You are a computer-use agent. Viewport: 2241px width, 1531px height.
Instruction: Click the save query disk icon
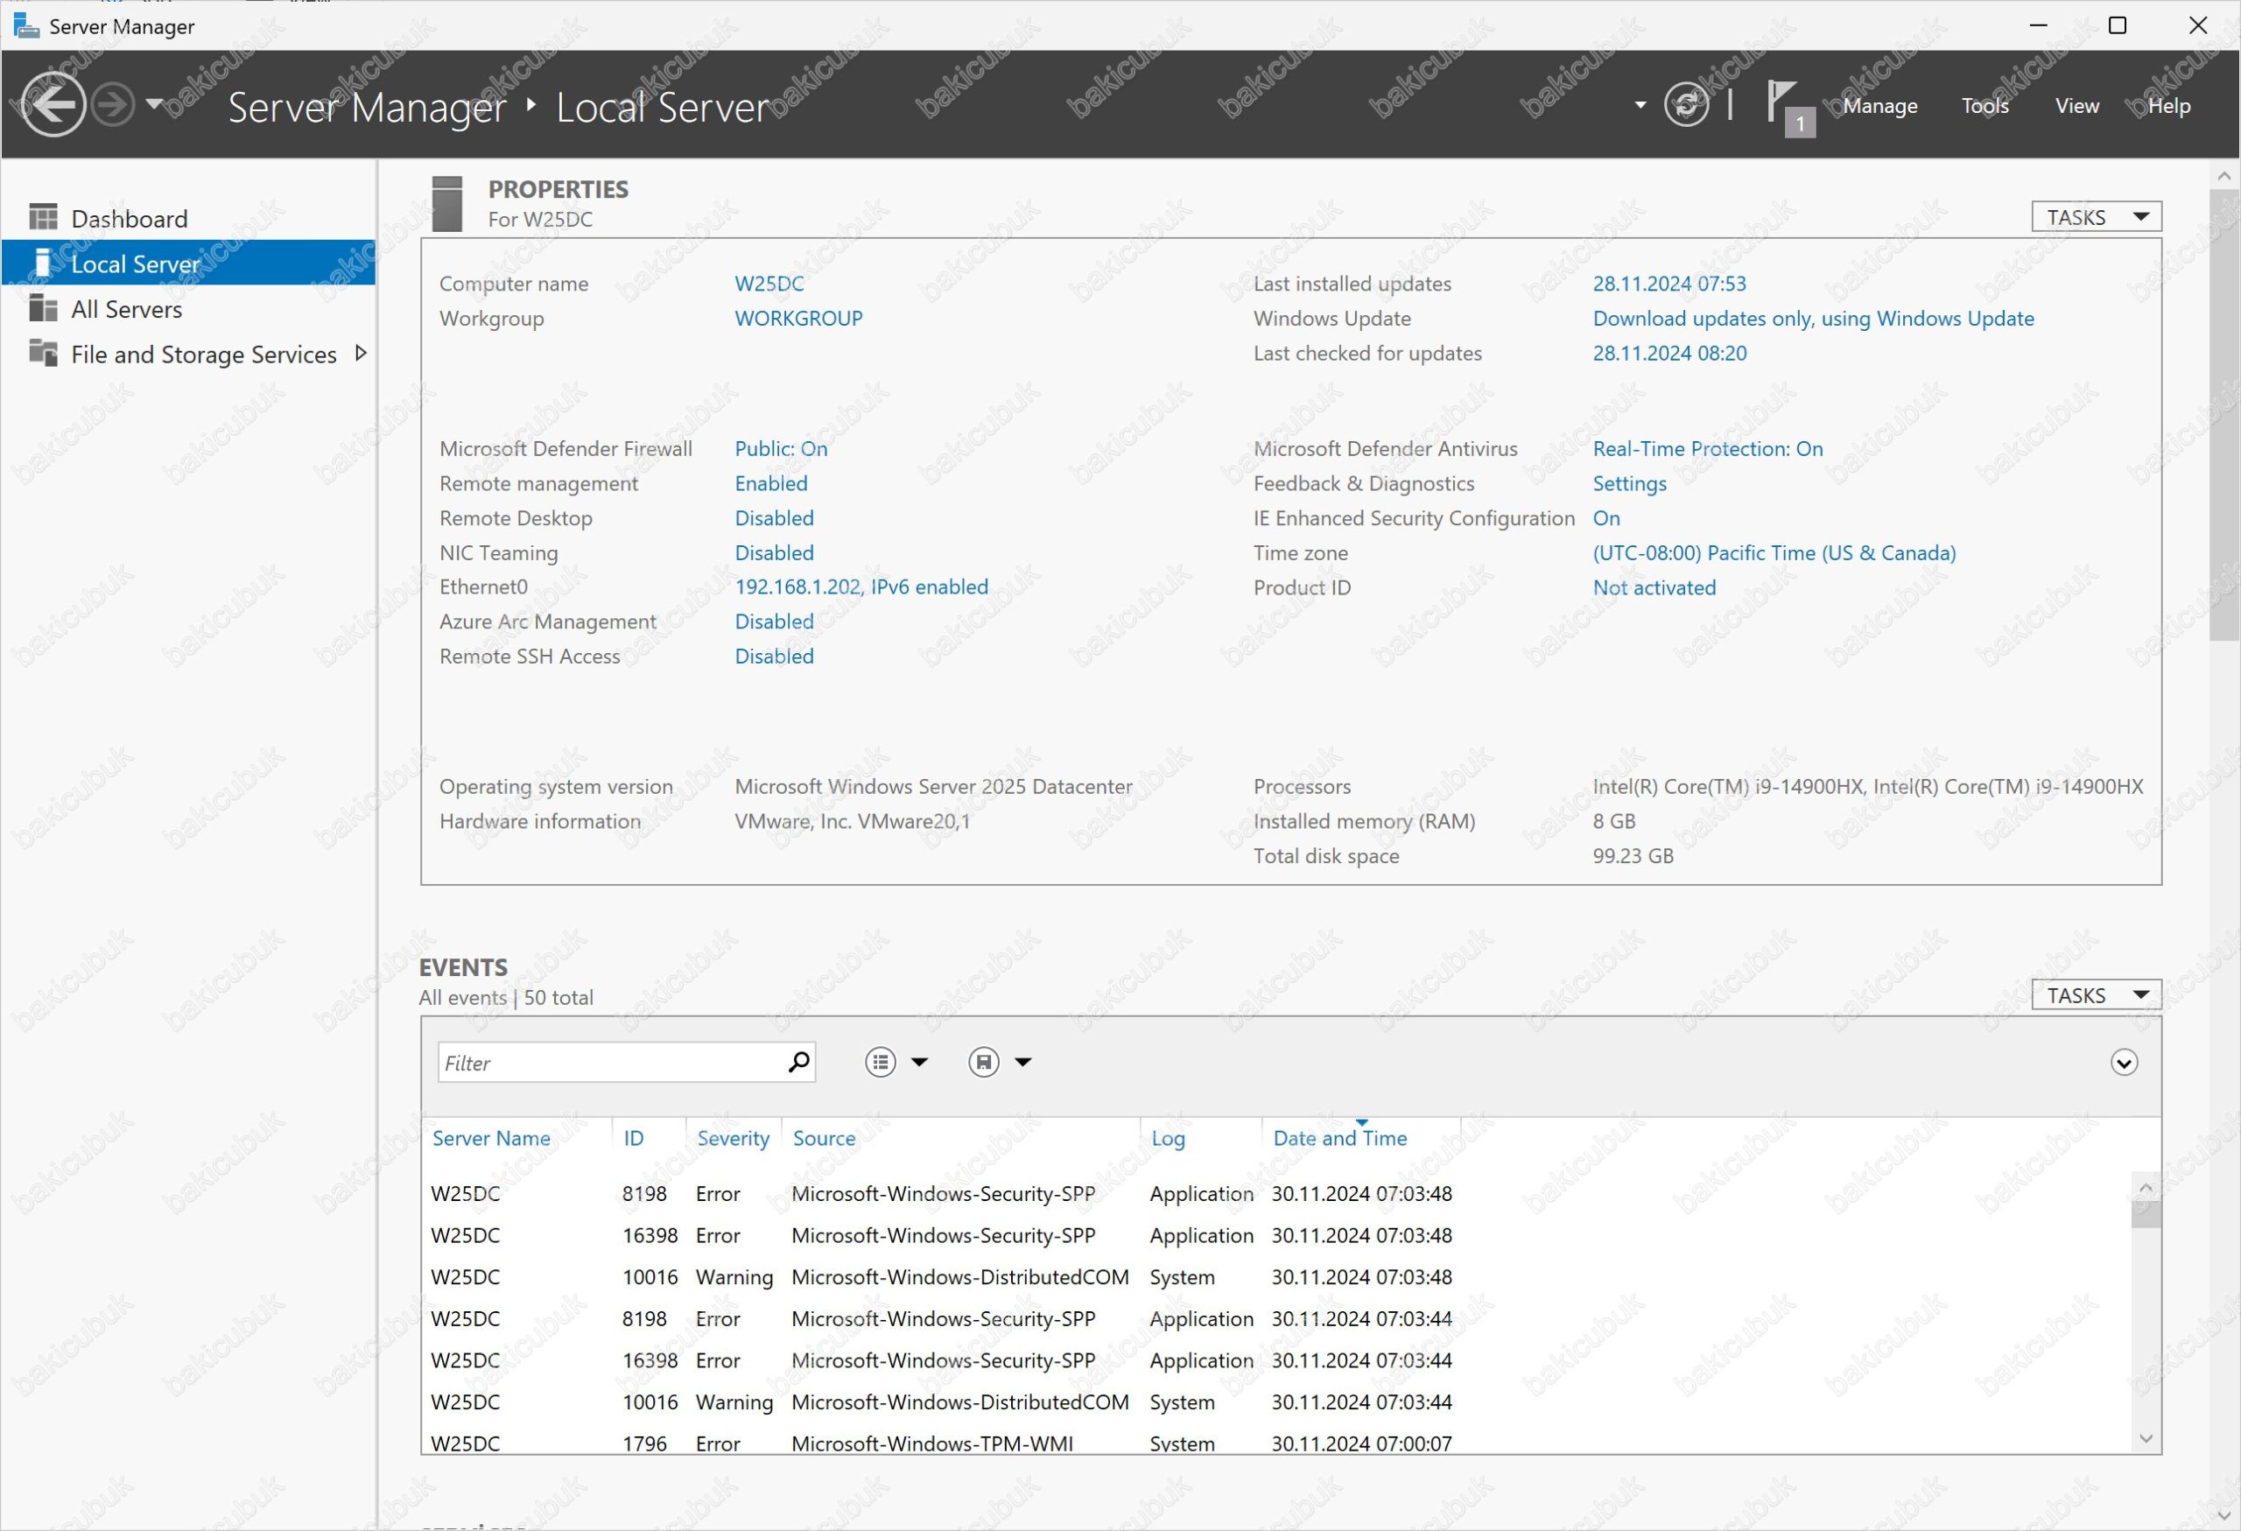984,1062
